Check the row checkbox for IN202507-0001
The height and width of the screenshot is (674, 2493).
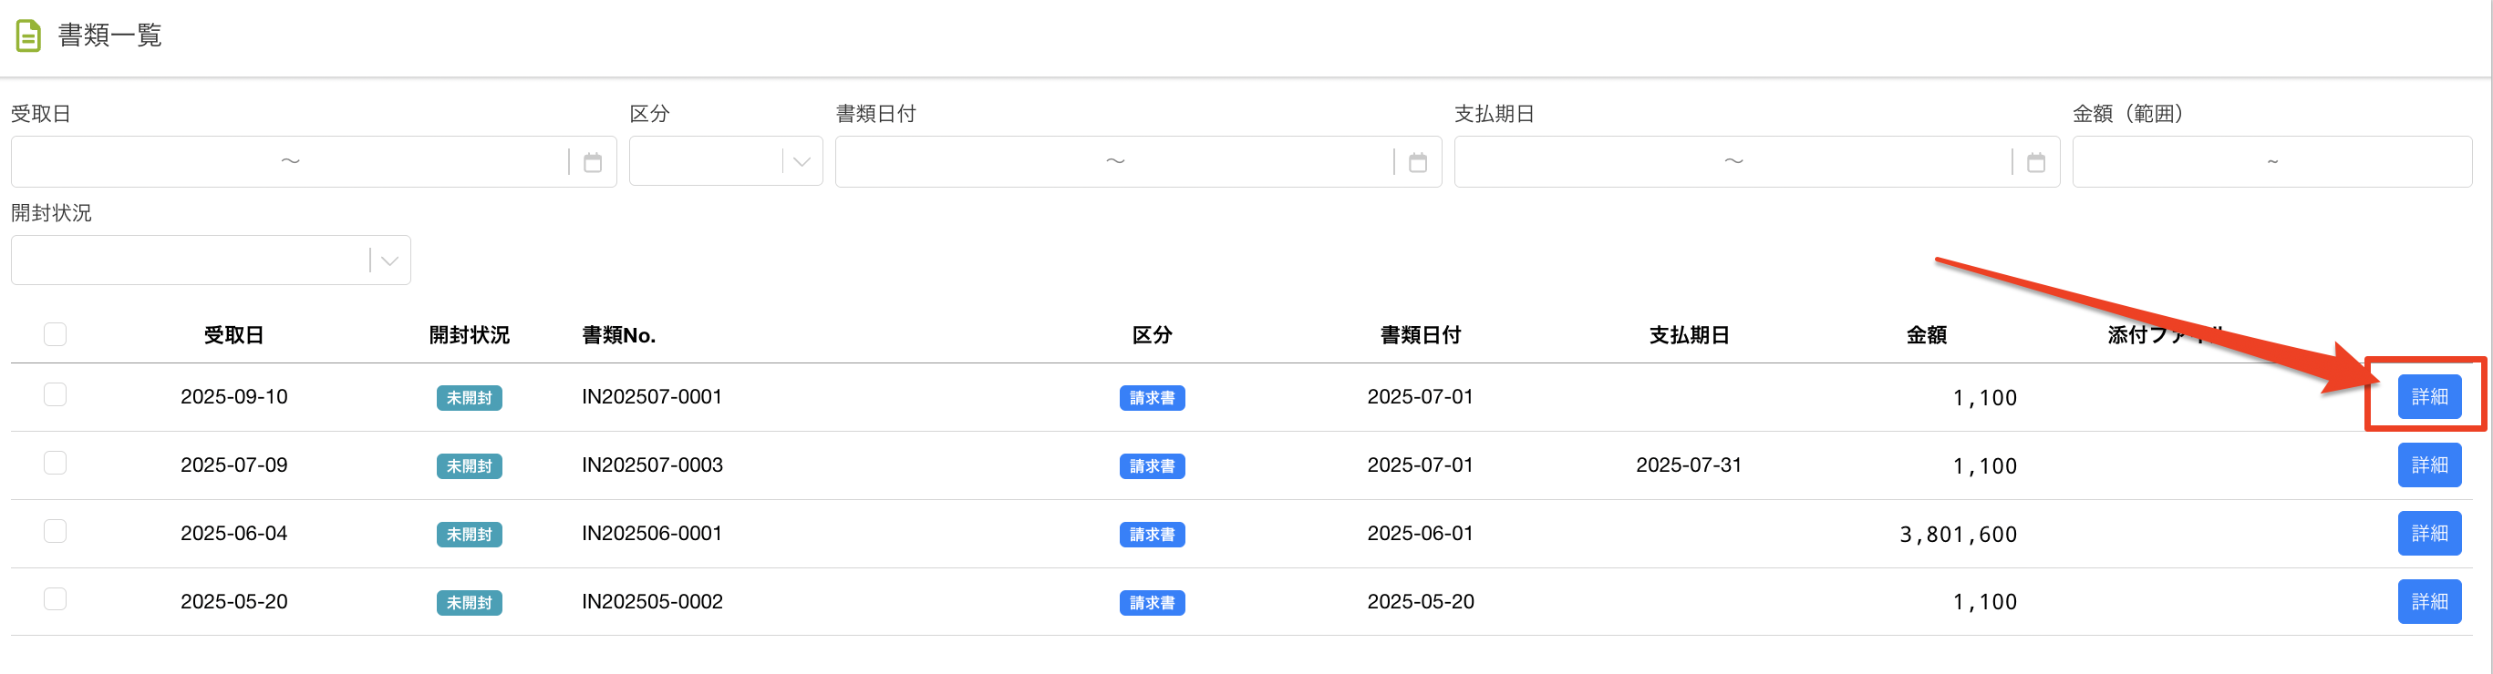pyautogui.click(x=55, y=394)
